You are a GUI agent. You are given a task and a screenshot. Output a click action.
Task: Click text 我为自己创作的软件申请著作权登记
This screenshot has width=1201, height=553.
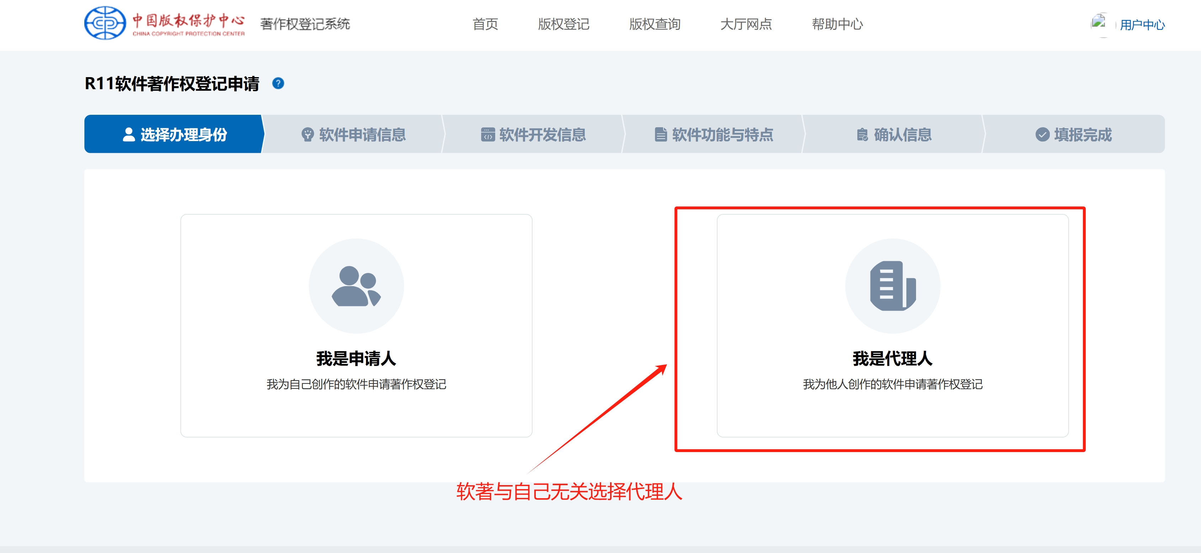[x=356, y=384]
